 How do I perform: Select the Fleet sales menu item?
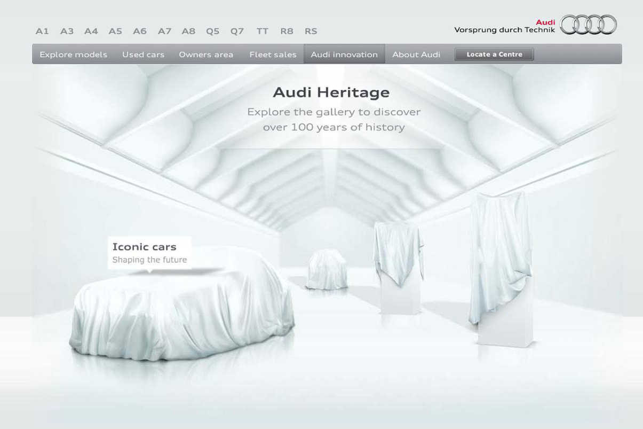pyautogui.click(x=273, y=54)
